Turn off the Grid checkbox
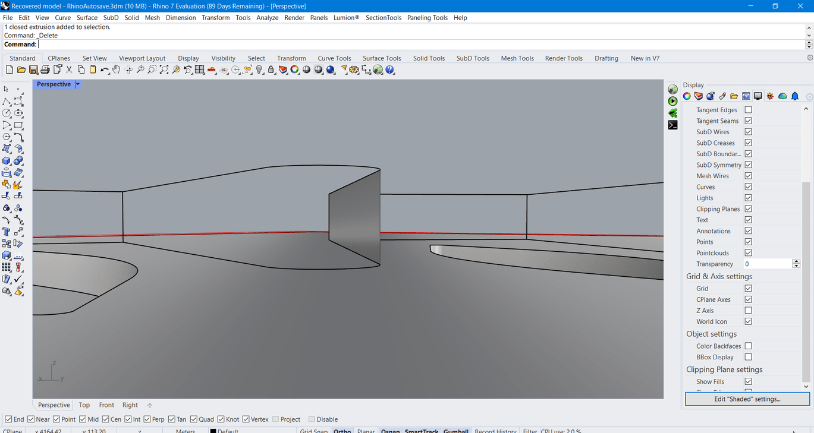 [748, 289]
